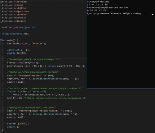Click the line '#include <clocale>'
Screen dimensions: 155x133
(x=14, y=21)
